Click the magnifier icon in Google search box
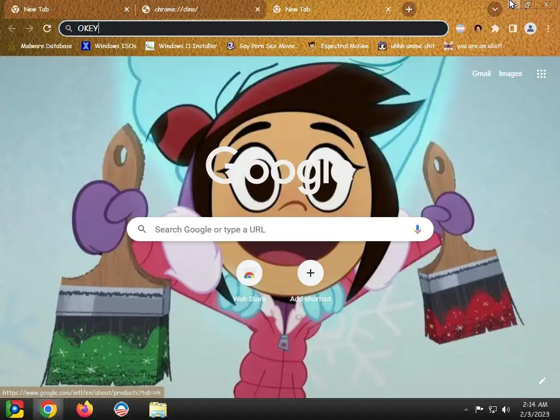 pyautogui.click(x=142, y=229)
